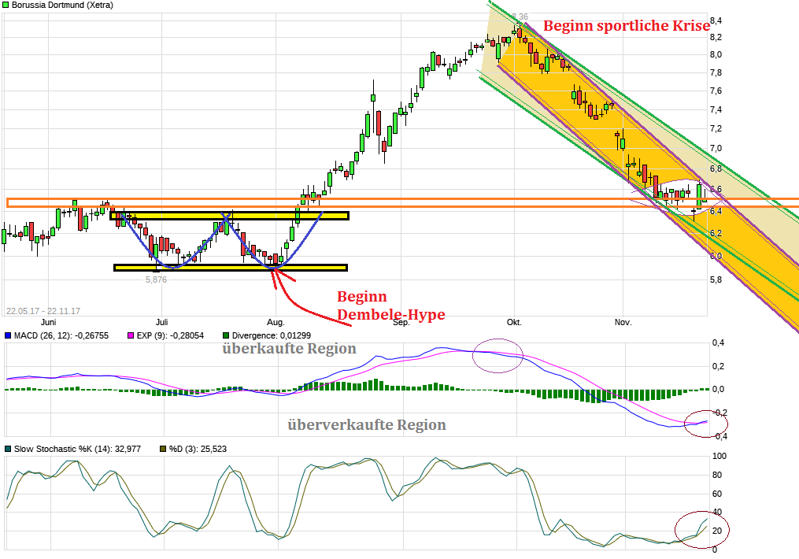Click the price axis value '7,4'
799x559 pixels.
click(x=716, y=109)
